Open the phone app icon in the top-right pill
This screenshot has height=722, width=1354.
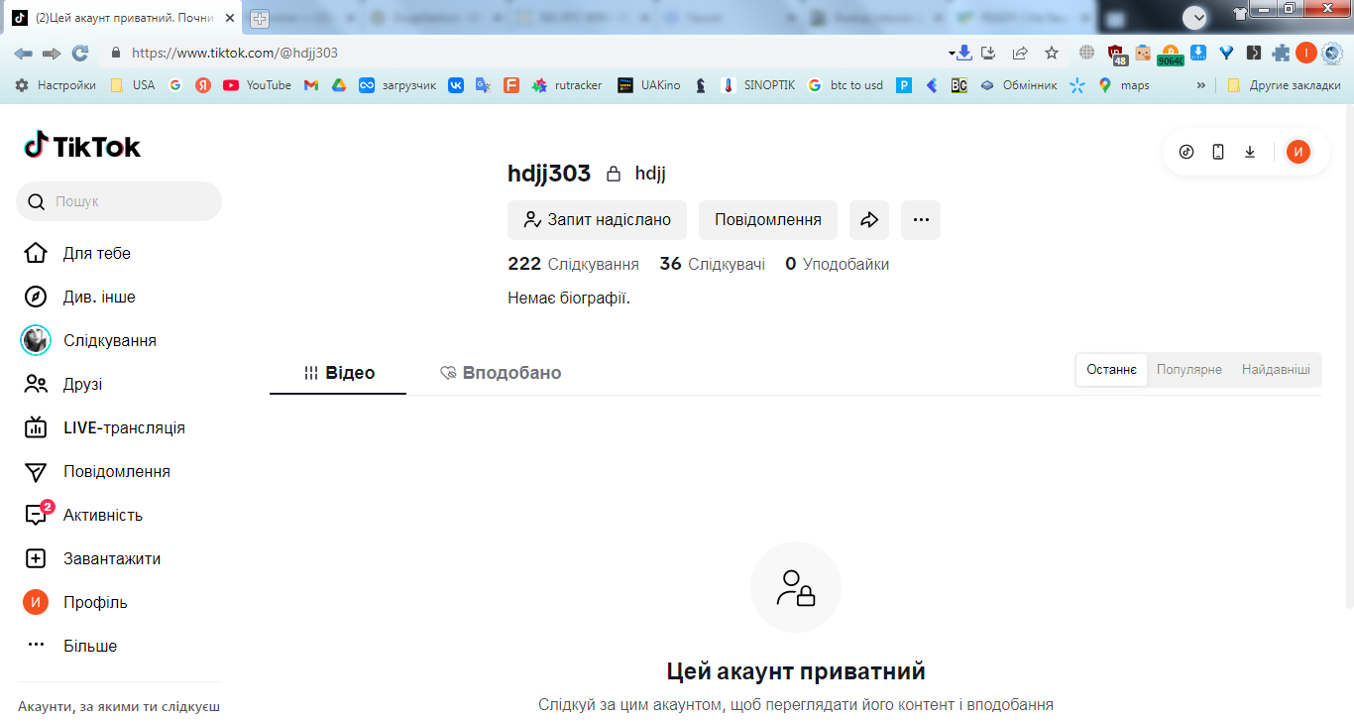tap(1218, 152)
